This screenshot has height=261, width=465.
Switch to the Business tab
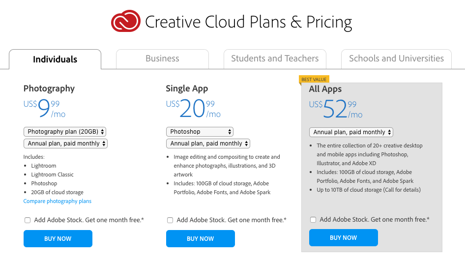click(x=162, y=58)
